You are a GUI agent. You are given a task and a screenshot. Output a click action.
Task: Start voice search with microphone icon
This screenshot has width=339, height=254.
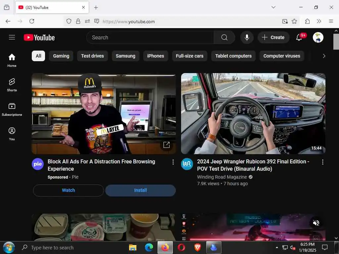click(247, 37)
